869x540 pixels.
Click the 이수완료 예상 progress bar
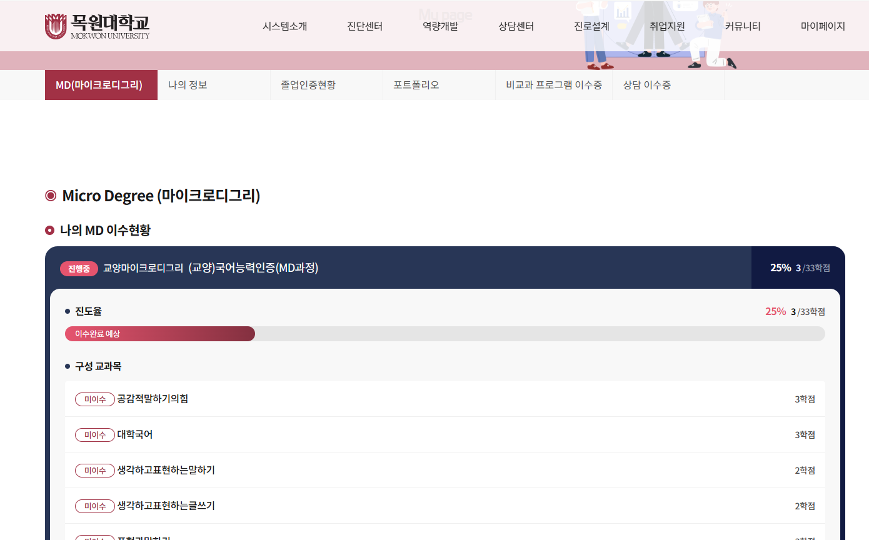pos(160,334)
